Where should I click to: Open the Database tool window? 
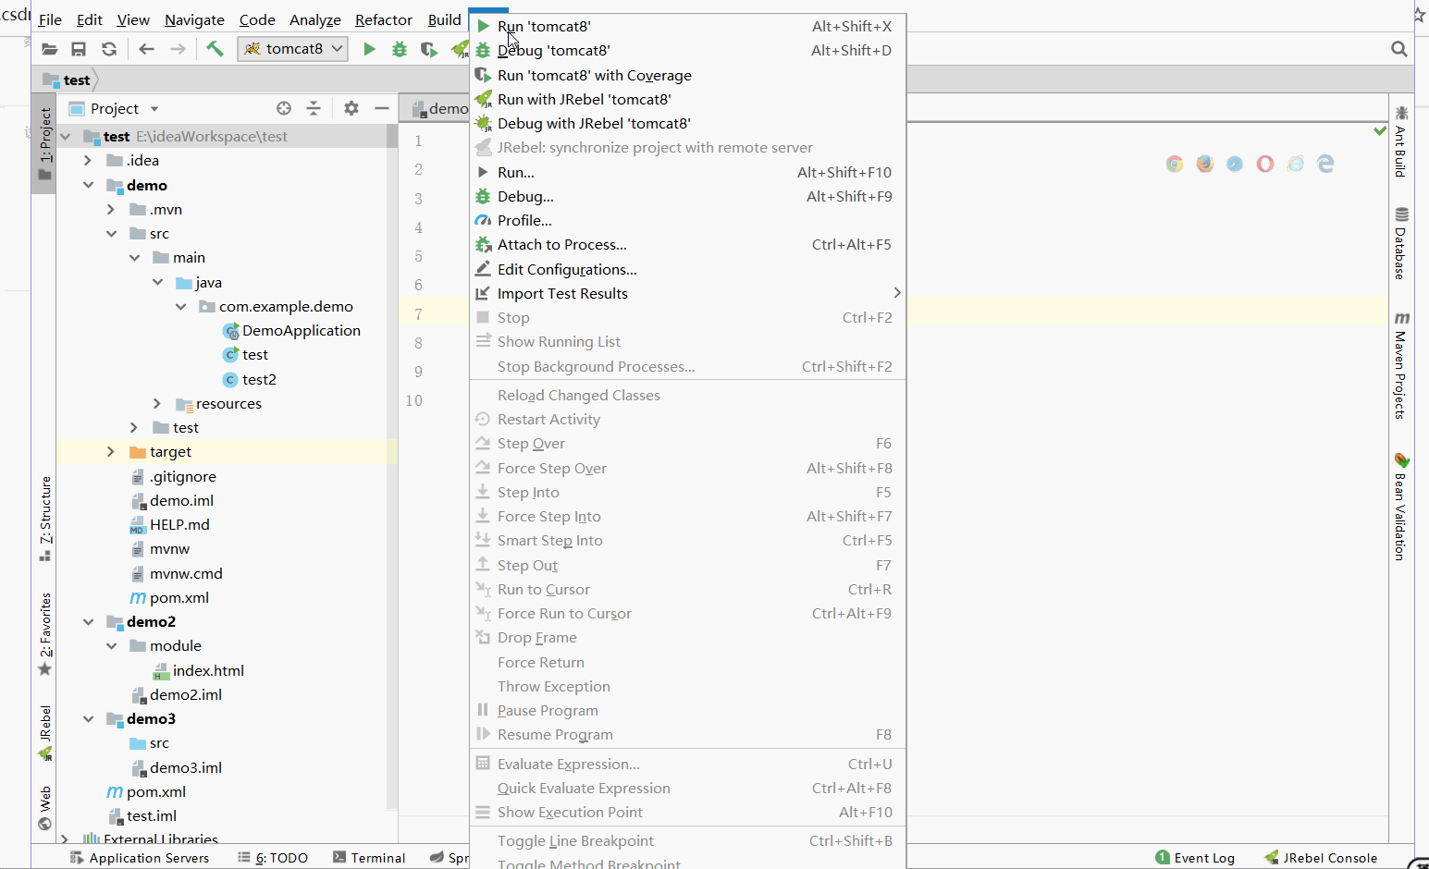[1401, 243]
